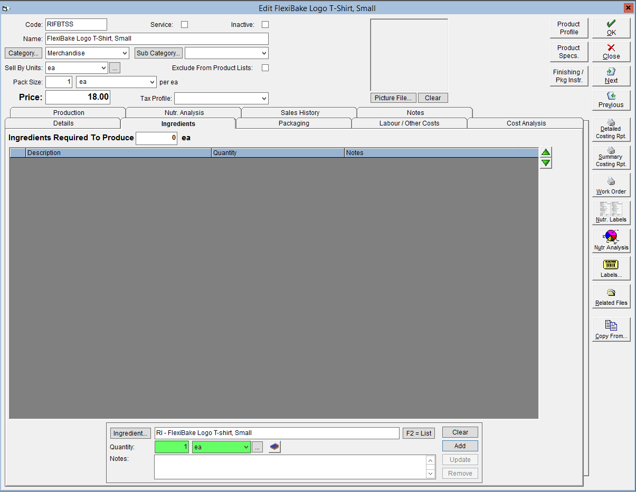Click the Ingredient... button
Image resolution: width=636 pixels, height=492 pixels.
tap(130, 433)
